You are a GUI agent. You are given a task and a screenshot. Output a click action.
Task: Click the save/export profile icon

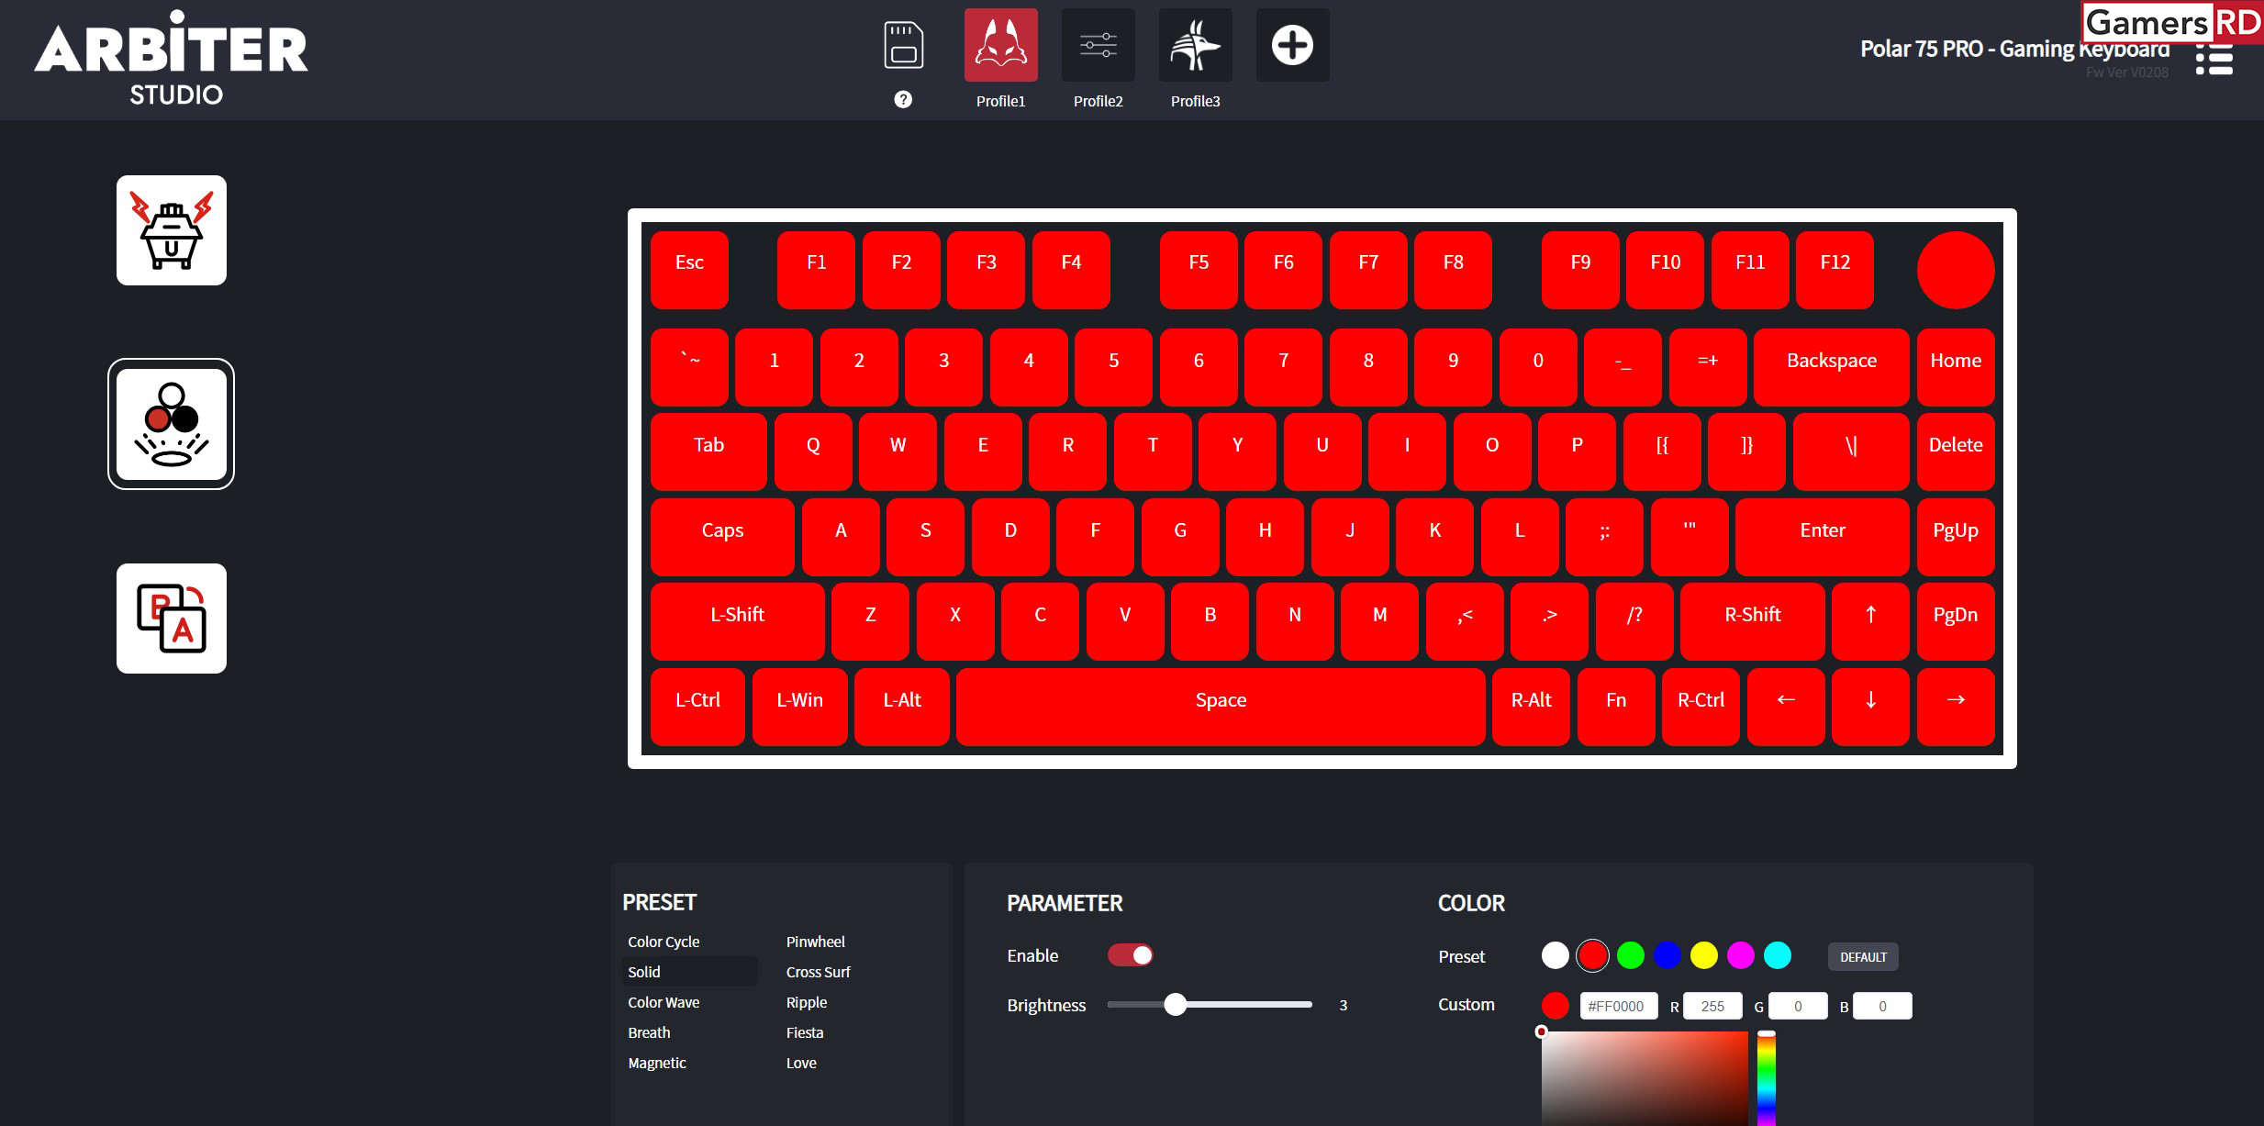(x=901, y=48)
